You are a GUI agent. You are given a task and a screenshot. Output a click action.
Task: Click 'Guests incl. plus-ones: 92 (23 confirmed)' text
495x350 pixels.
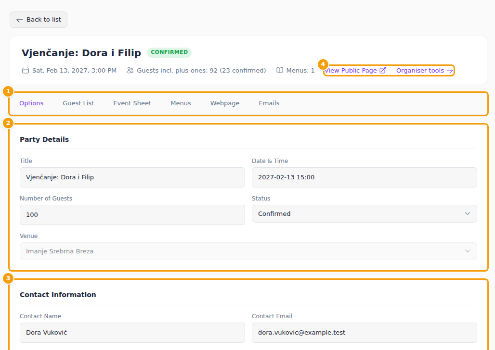(201, 70)
